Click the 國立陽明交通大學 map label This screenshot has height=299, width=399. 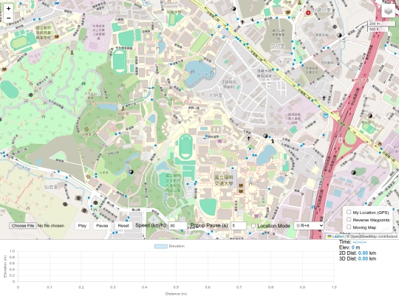click(224, 180)
